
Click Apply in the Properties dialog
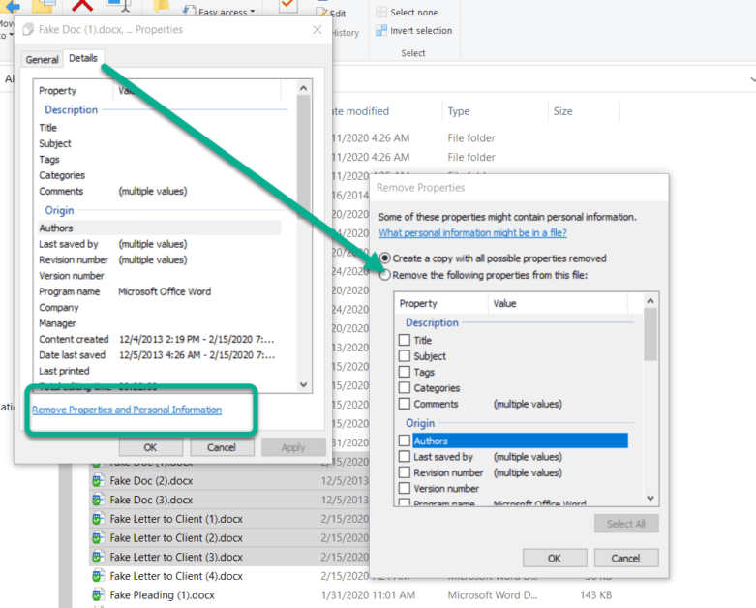[293, 447]
